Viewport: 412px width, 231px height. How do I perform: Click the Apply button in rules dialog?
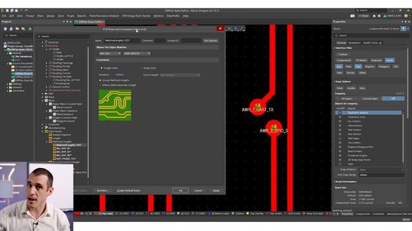pyautogui.click(x=216, y=191)
